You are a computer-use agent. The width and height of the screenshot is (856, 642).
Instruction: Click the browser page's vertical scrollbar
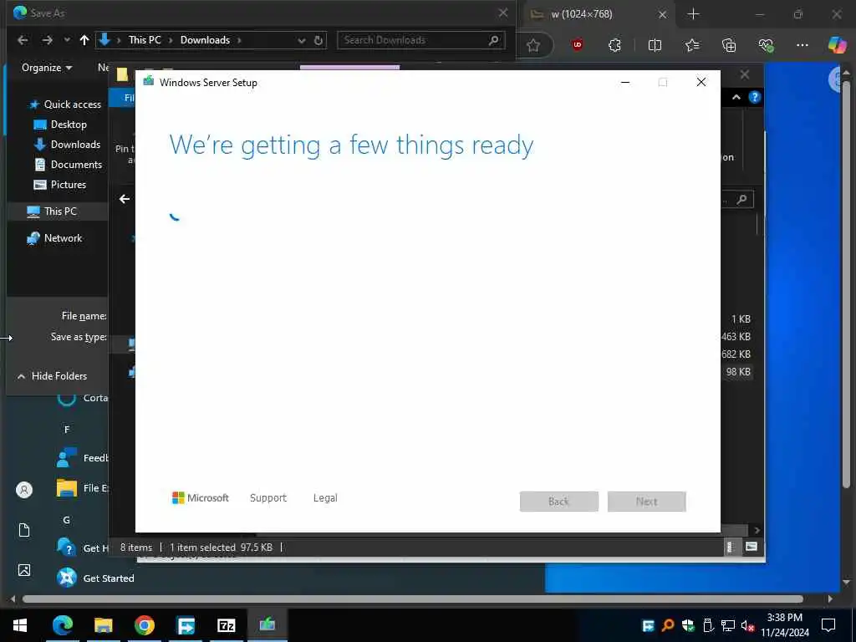pyautogui.click(x=846, y=284)
